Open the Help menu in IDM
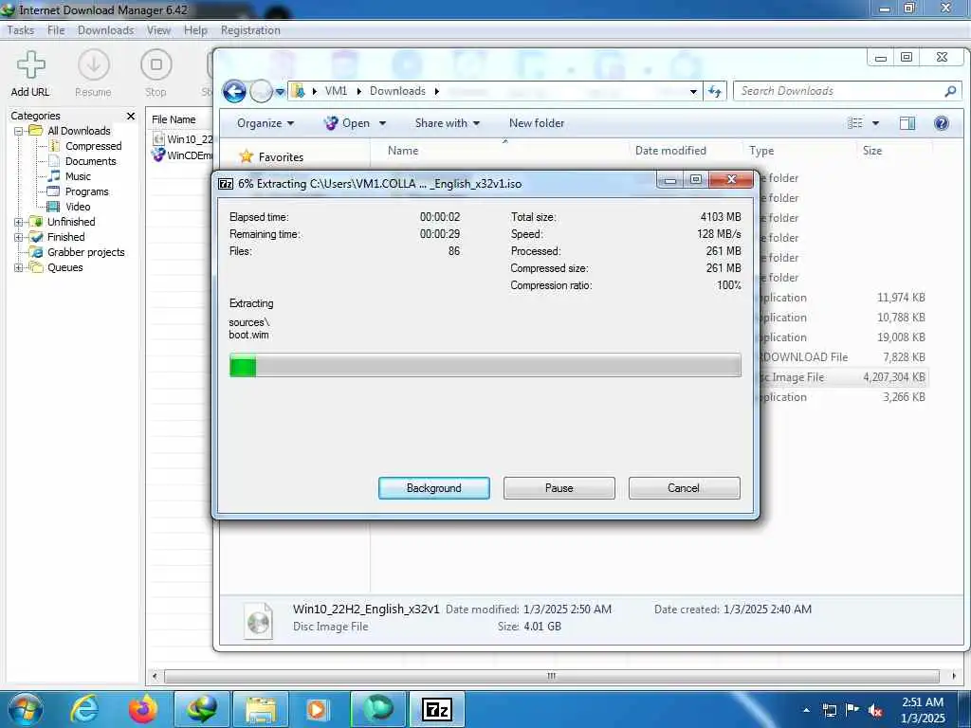971x728 pixels. (195, 30)
